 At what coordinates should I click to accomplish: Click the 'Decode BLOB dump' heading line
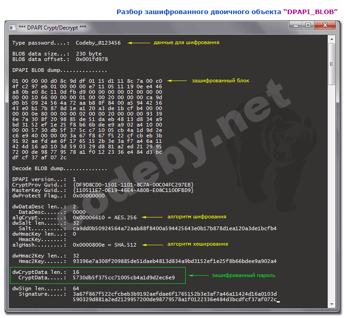coord(60,168)
